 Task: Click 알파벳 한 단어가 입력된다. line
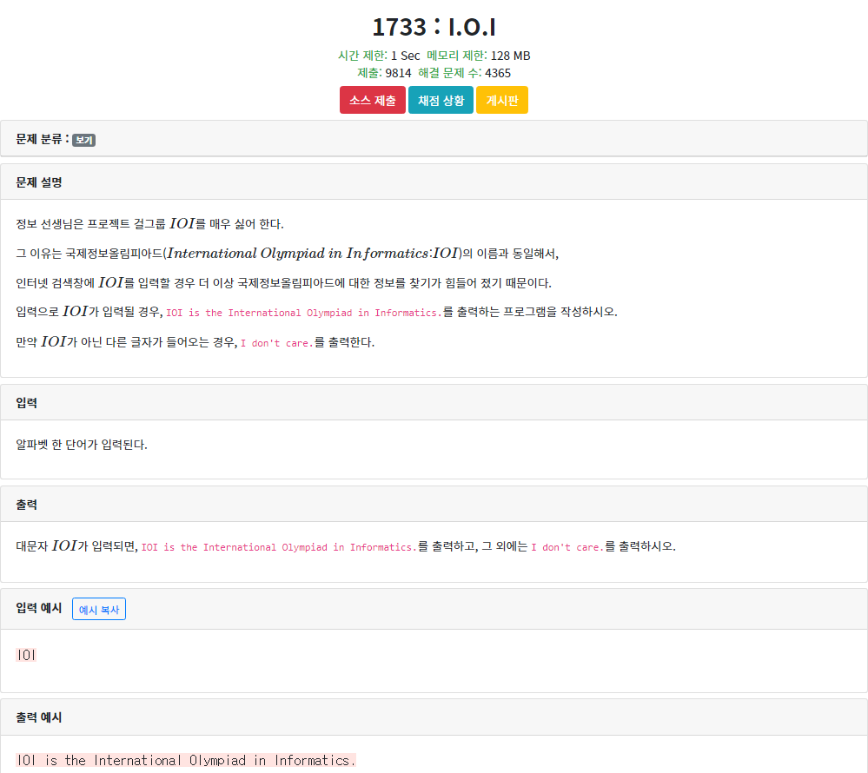pos(82,445)
